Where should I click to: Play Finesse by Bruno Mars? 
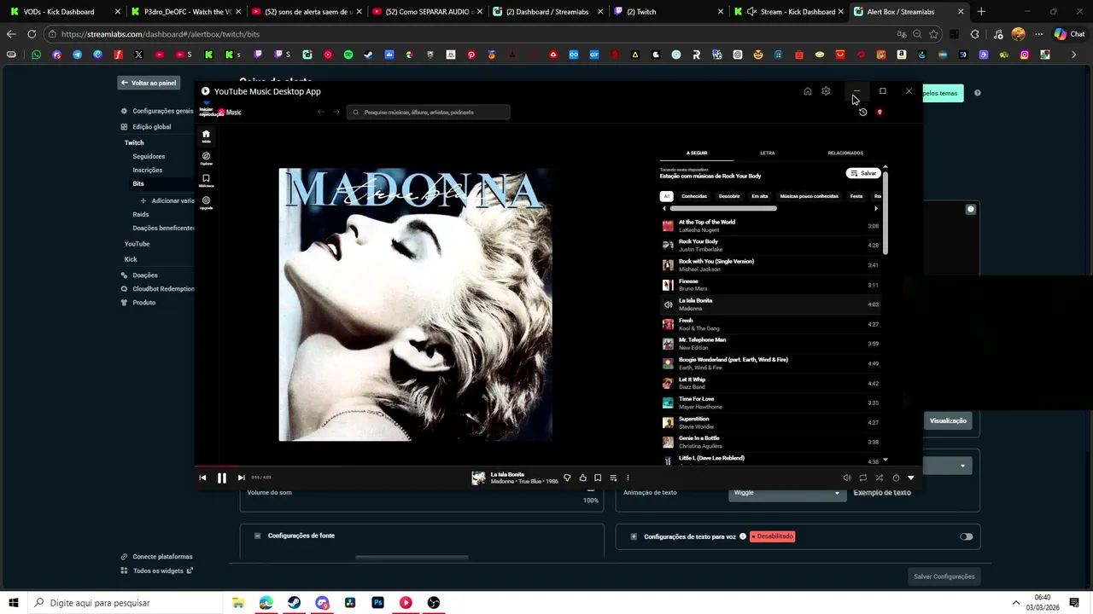pyautogui.click(x=771, y=285)
